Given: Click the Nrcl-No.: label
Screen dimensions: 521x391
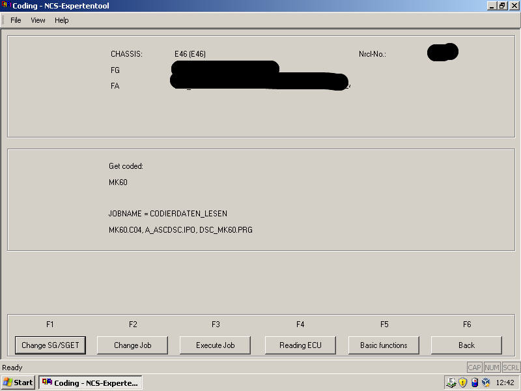Looking at the screenshot, I should [x=373, y=54].
